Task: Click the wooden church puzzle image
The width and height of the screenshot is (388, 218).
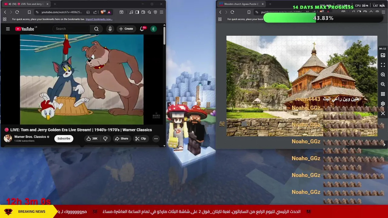Action: tap(302, 86)
